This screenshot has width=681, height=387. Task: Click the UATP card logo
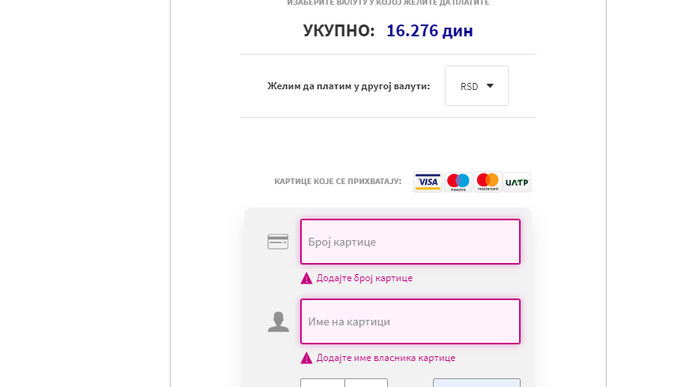pyautogui.click(x=517, y=182)
